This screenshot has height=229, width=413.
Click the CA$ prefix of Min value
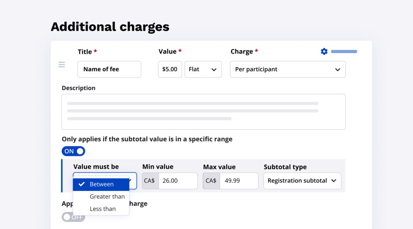150,181
